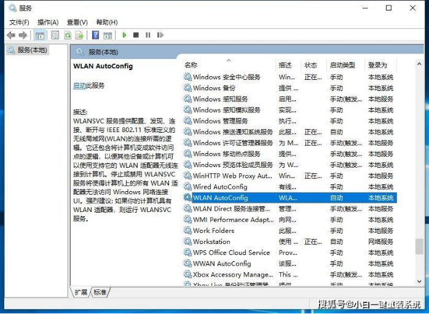The image size is (429, 314).
Task: Select the Windows 安全中心服务 row
Action: point(289,77)
